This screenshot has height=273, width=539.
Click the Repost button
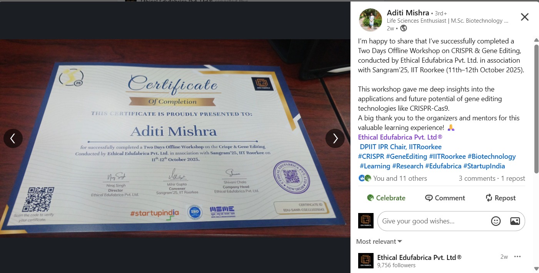501,198
